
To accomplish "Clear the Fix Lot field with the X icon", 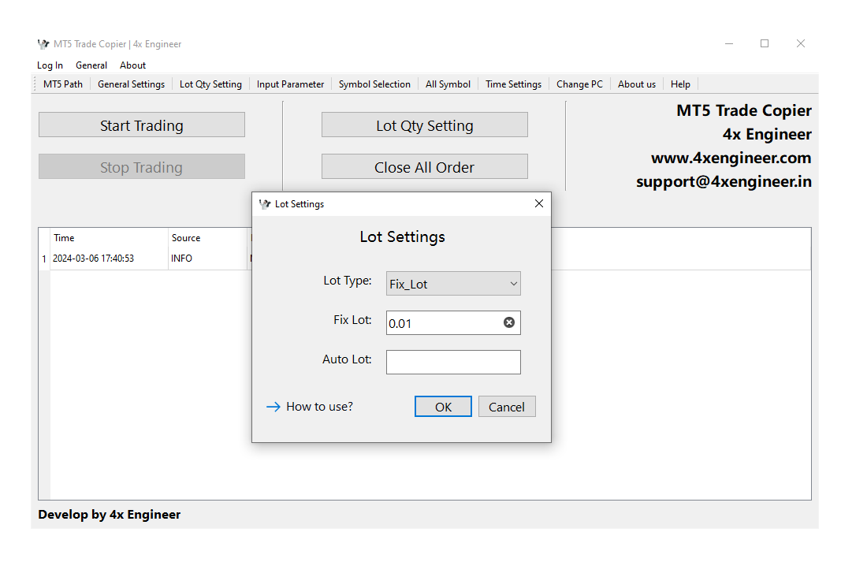I will click(509, 322).
